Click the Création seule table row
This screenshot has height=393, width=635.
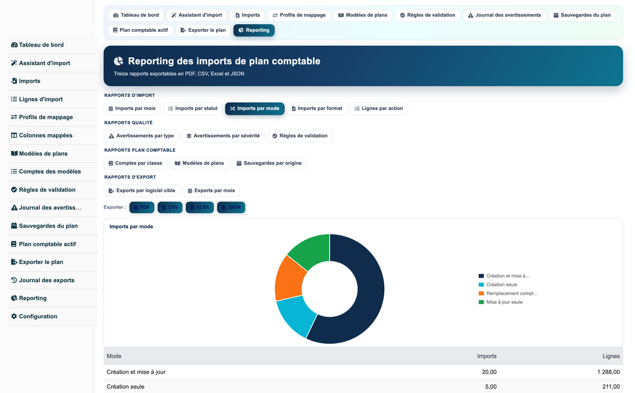tap(363, 387)
